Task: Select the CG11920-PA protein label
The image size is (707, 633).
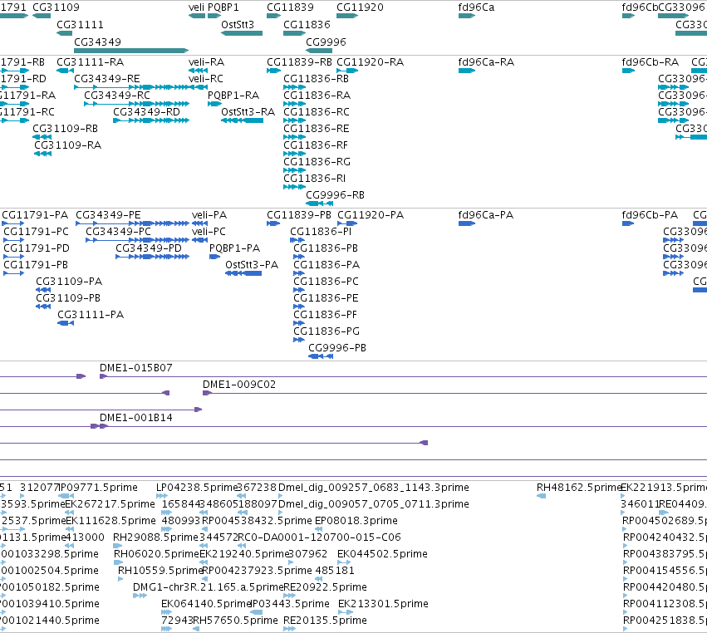Action: coord(371,215)
